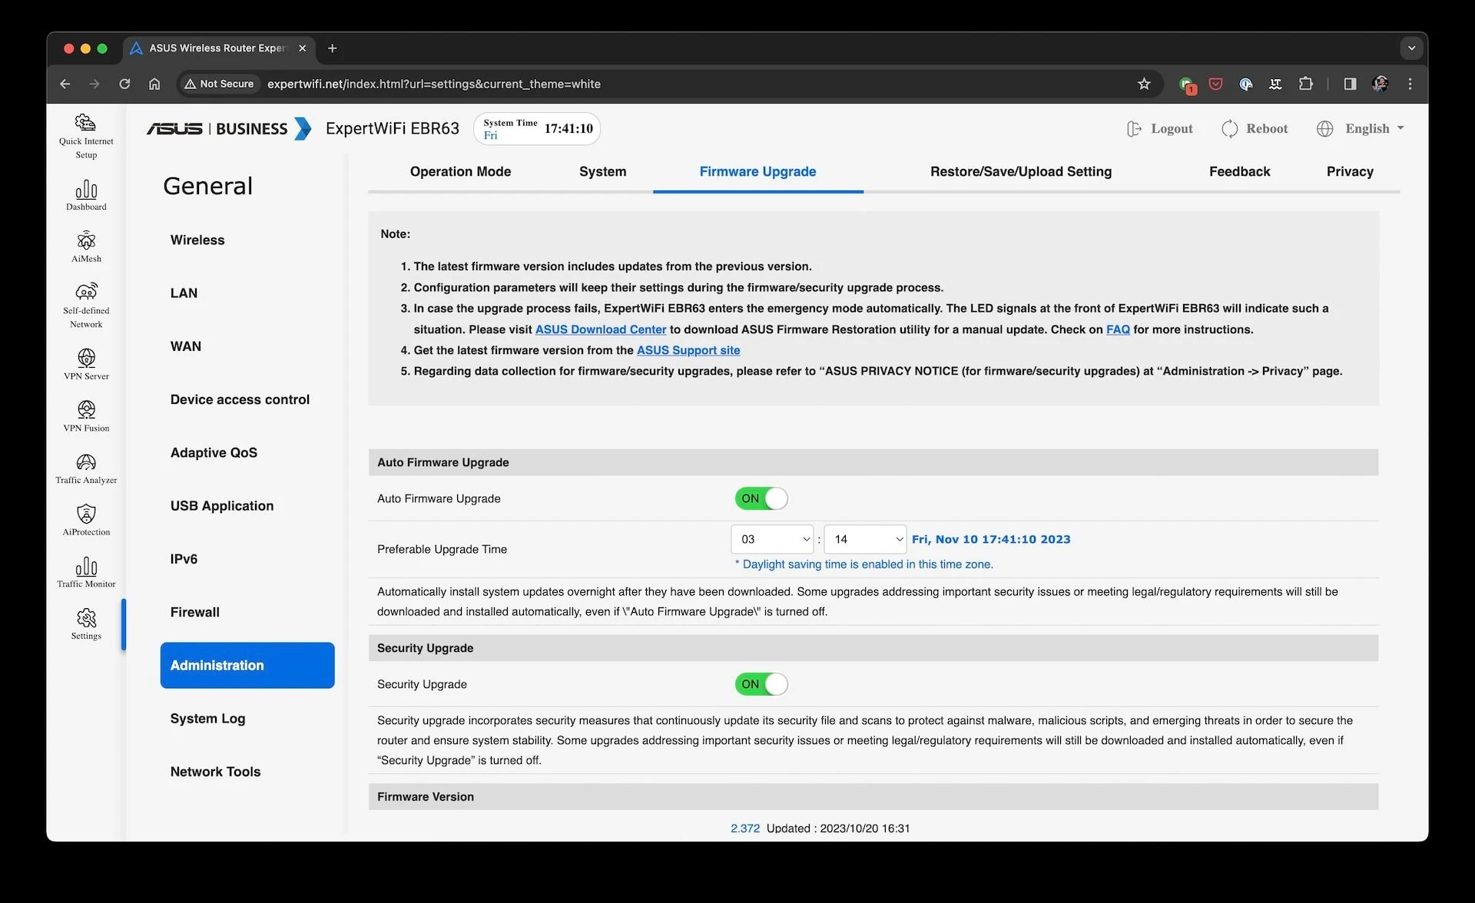1475x903 pixels.
Task: Open the Pocket extension icon
Action: click(1215, 84)
